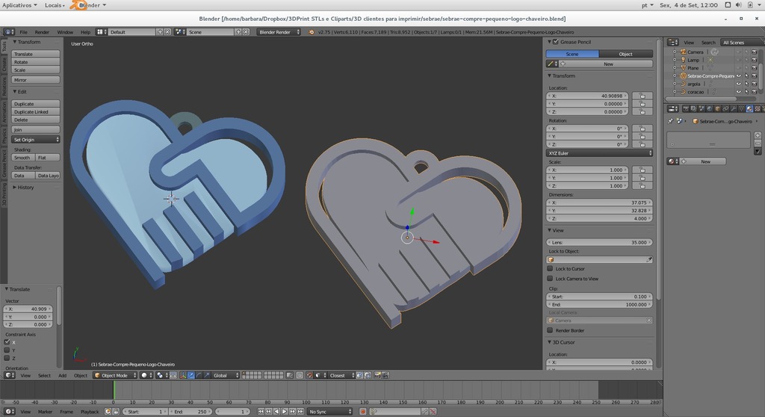Toggle the auto keyframe record button

point(363,412)
